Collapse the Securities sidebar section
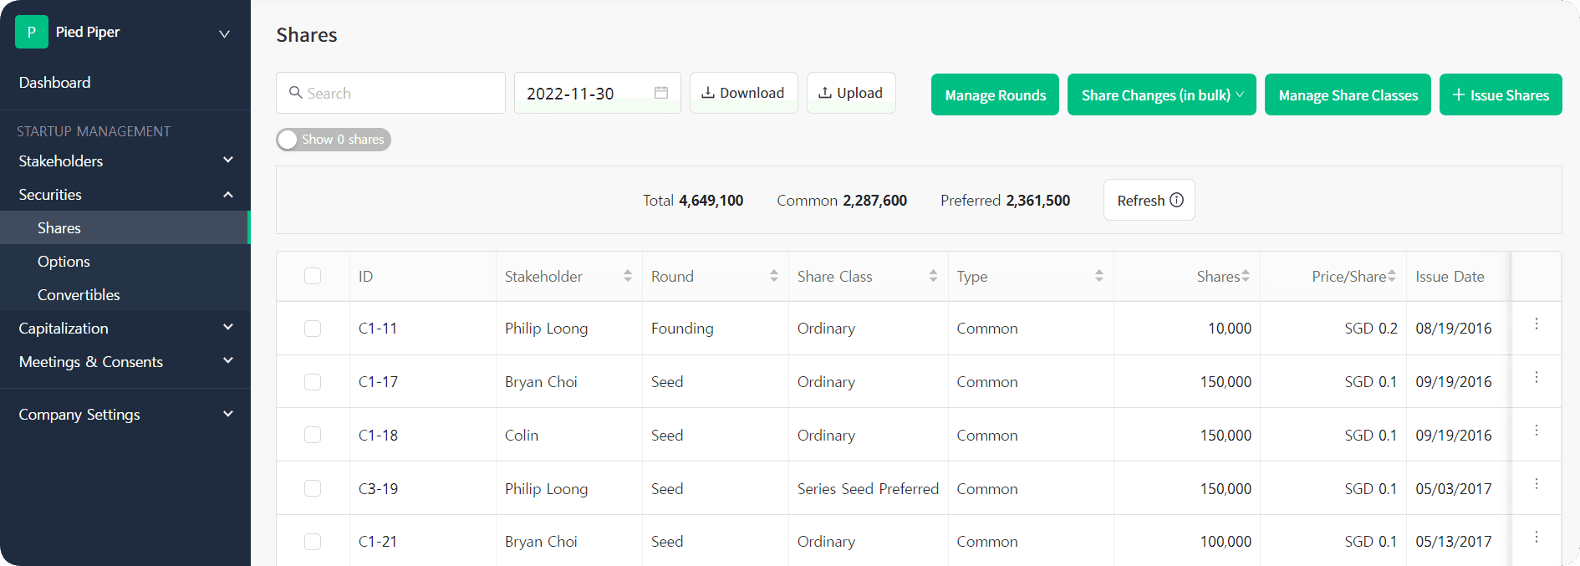This screenshot has width=1580, height=566. 125,194
